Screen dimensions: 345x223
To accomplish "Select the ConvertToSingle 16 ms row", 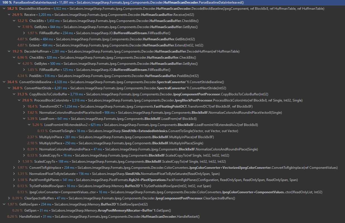I will pyautogui.click(x=172, y=131).
